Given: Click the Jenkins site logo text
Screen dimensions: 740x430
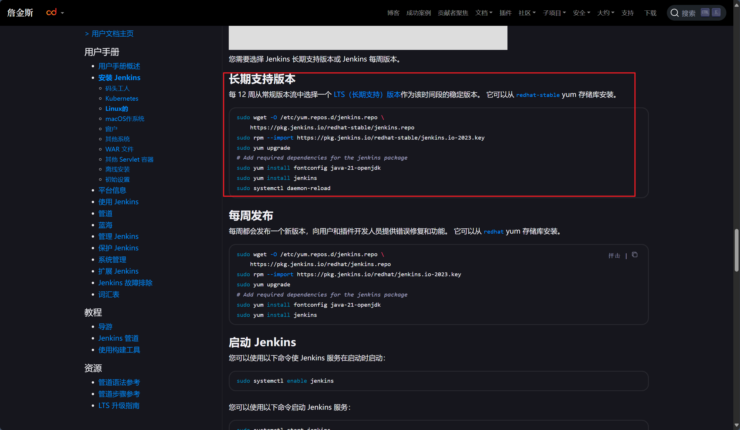Looking at the screenshot, I should (x=20, y=12).
